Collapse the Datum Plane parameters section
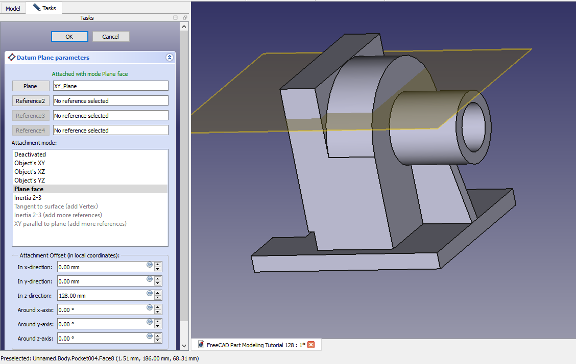The width and height of the screenshot is (576, 364). tap(170, 58)
